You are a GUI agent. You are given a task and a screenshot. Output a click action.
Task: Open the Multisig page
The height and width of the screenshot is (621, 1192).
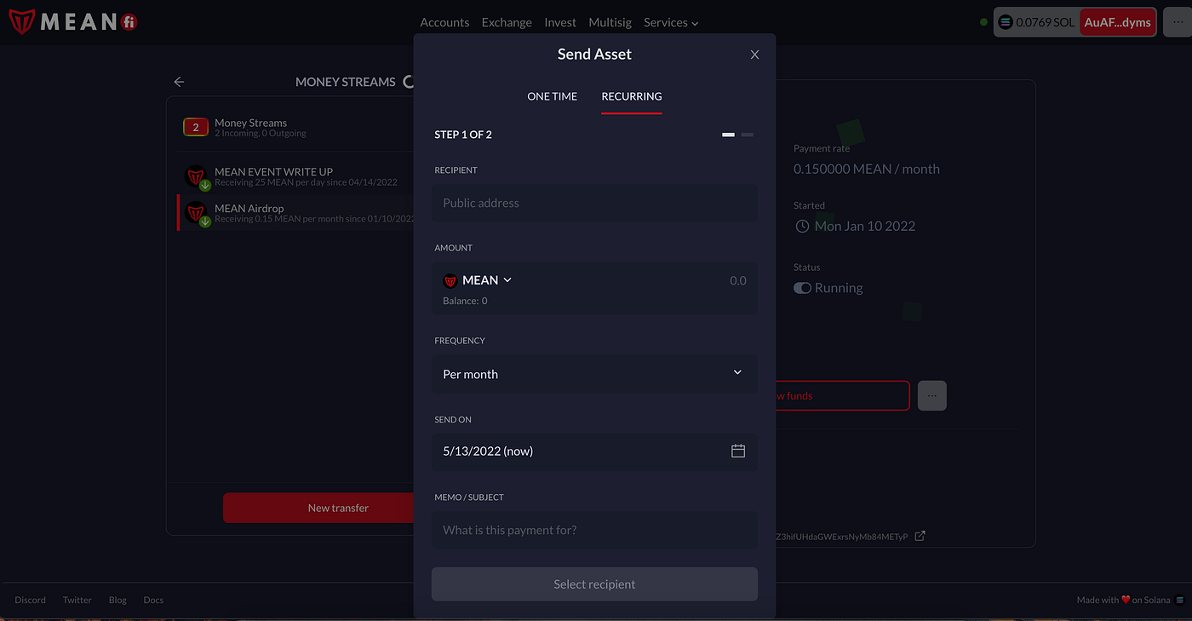pos(610,22)
